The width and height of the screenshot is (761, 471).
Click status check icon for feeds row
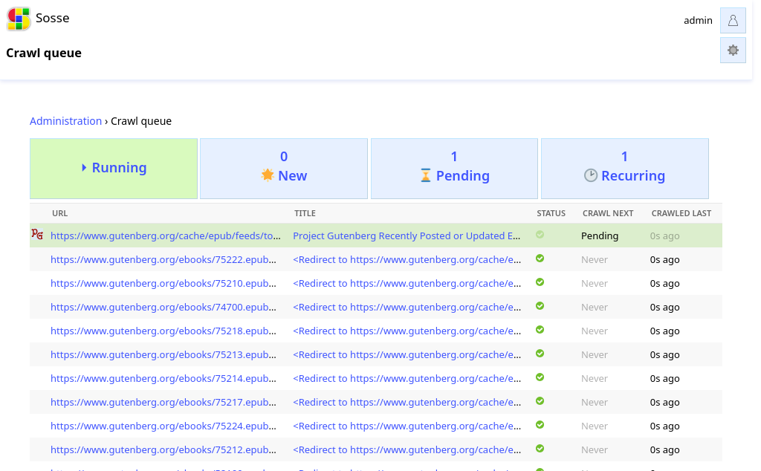[540, 235]
